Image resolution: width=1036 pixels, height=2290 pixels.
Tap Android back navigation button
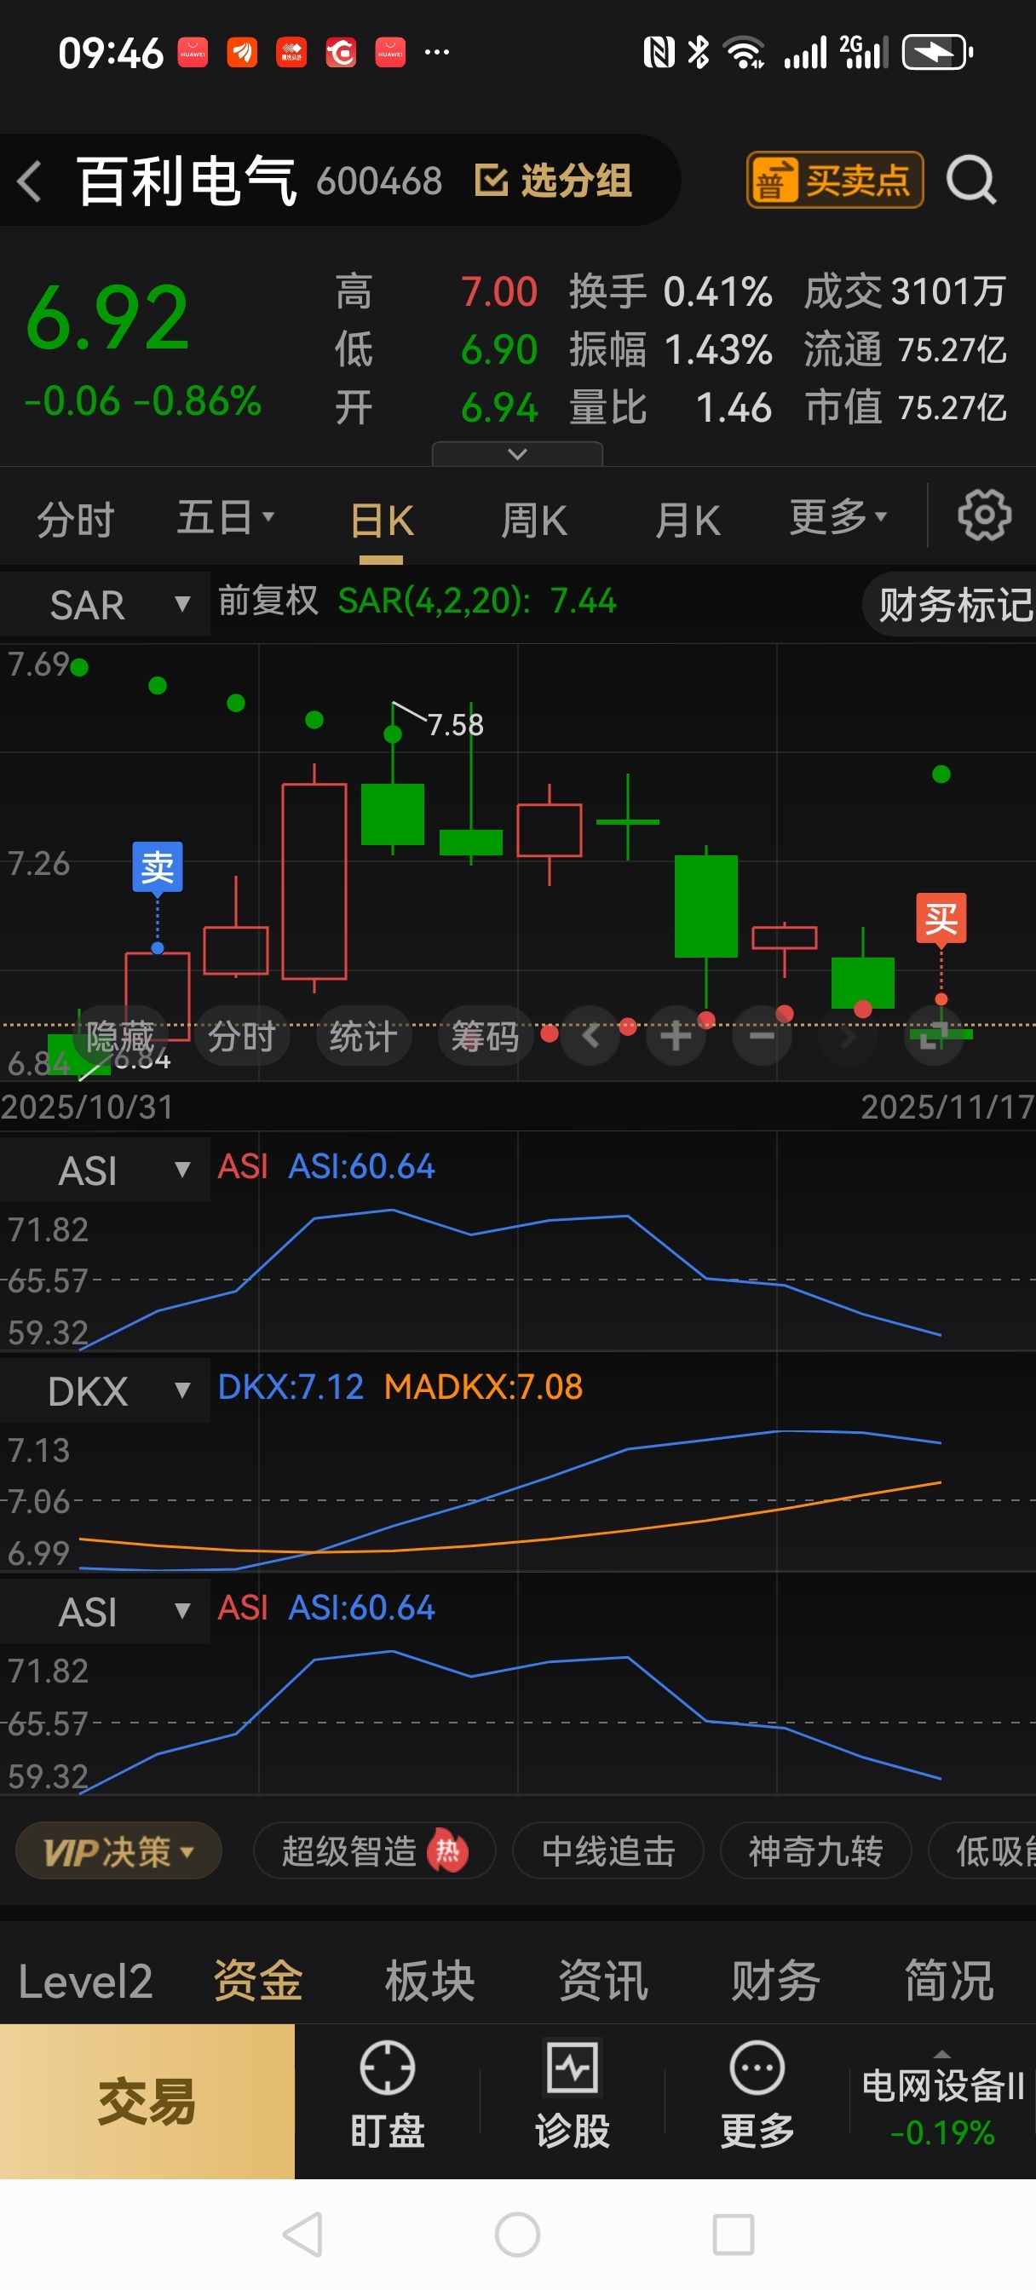tap(302, 2234)
